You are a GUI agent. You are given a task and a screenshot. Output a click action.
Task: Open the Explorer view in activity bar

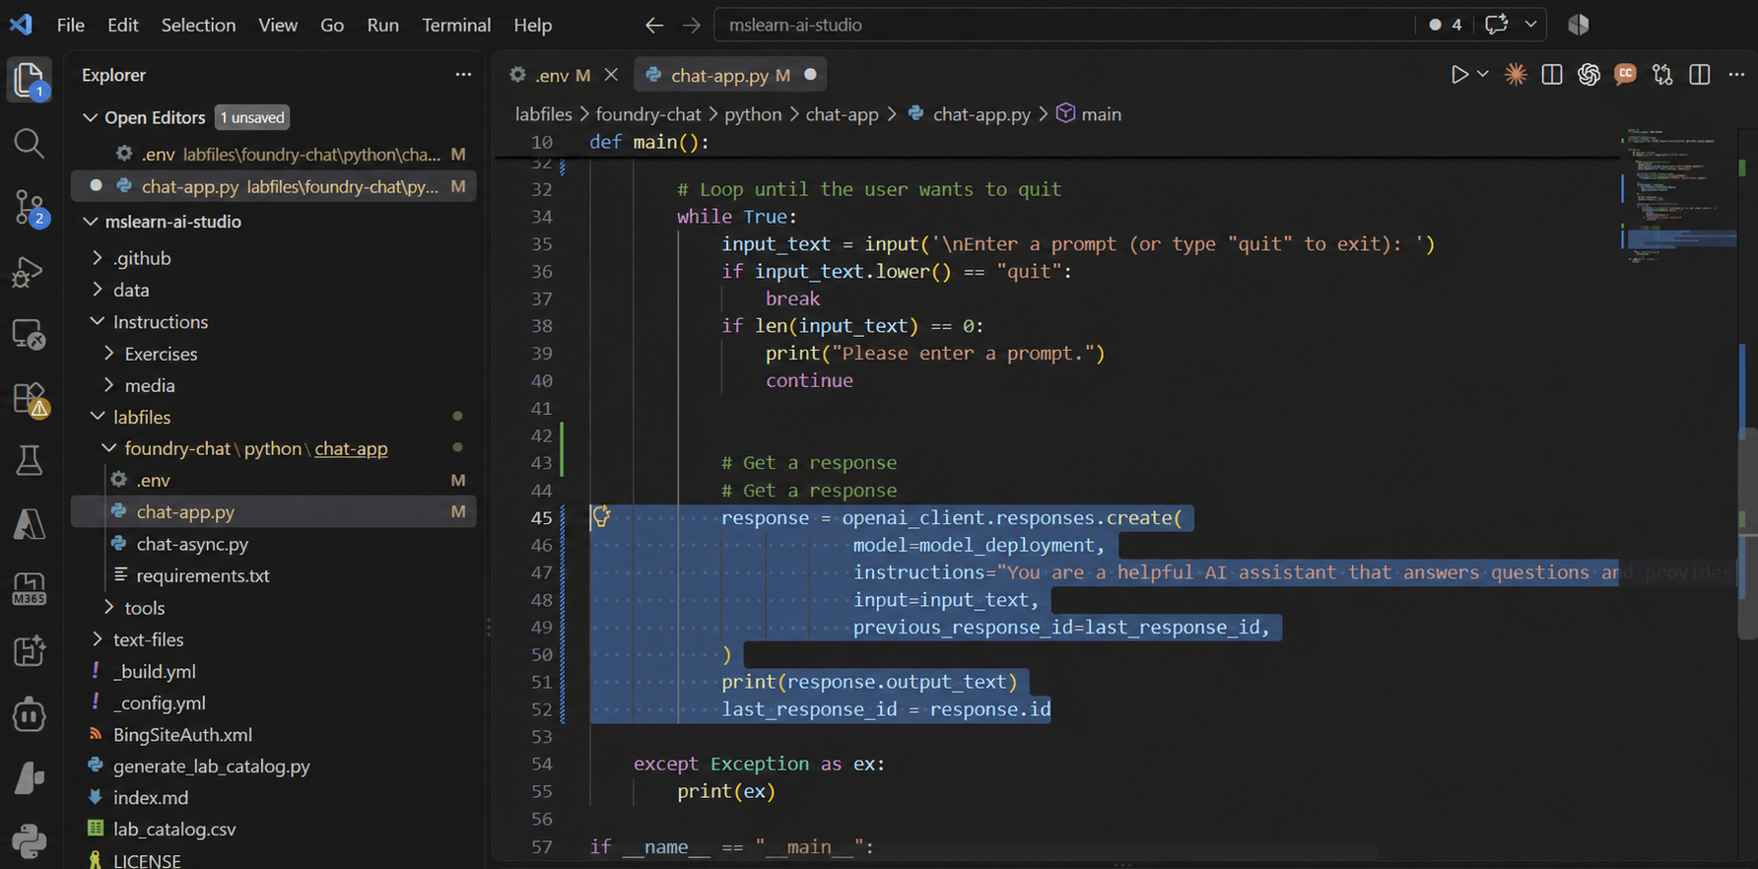pos(30,80)
